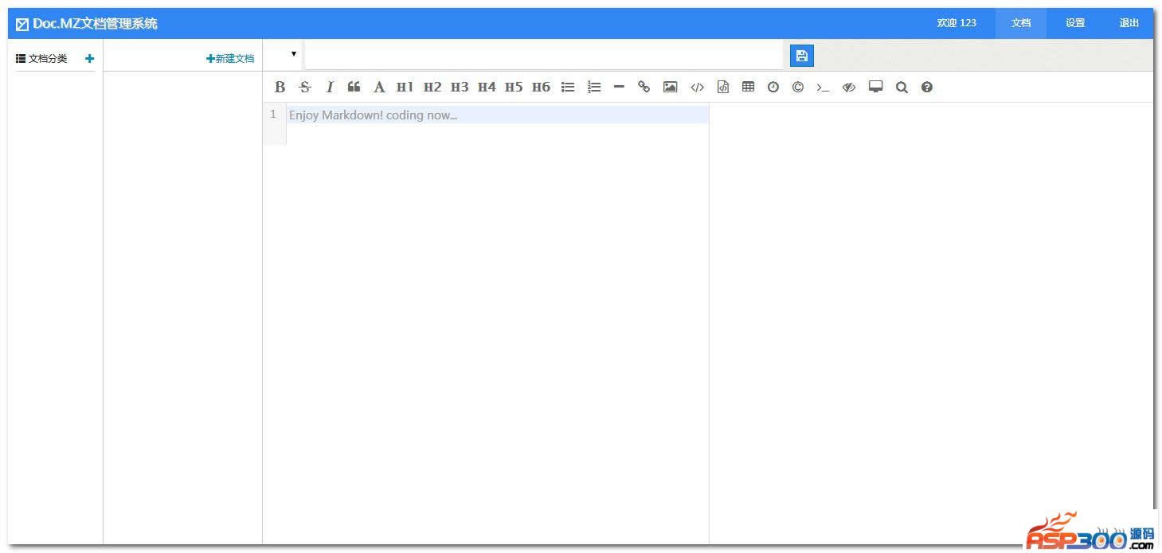Insert H4 heading
Screen dimensions: 1162x553
point(487,88)
